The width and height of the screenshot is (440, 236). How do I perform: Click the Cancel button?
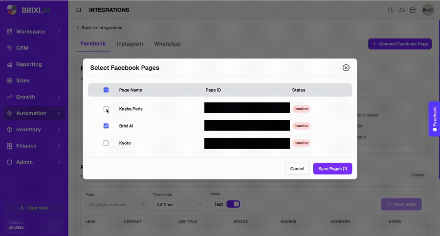pos(297,169)
